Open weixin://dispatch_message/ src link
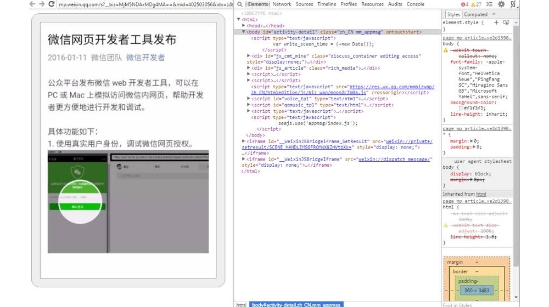 (x=394, y=159)
